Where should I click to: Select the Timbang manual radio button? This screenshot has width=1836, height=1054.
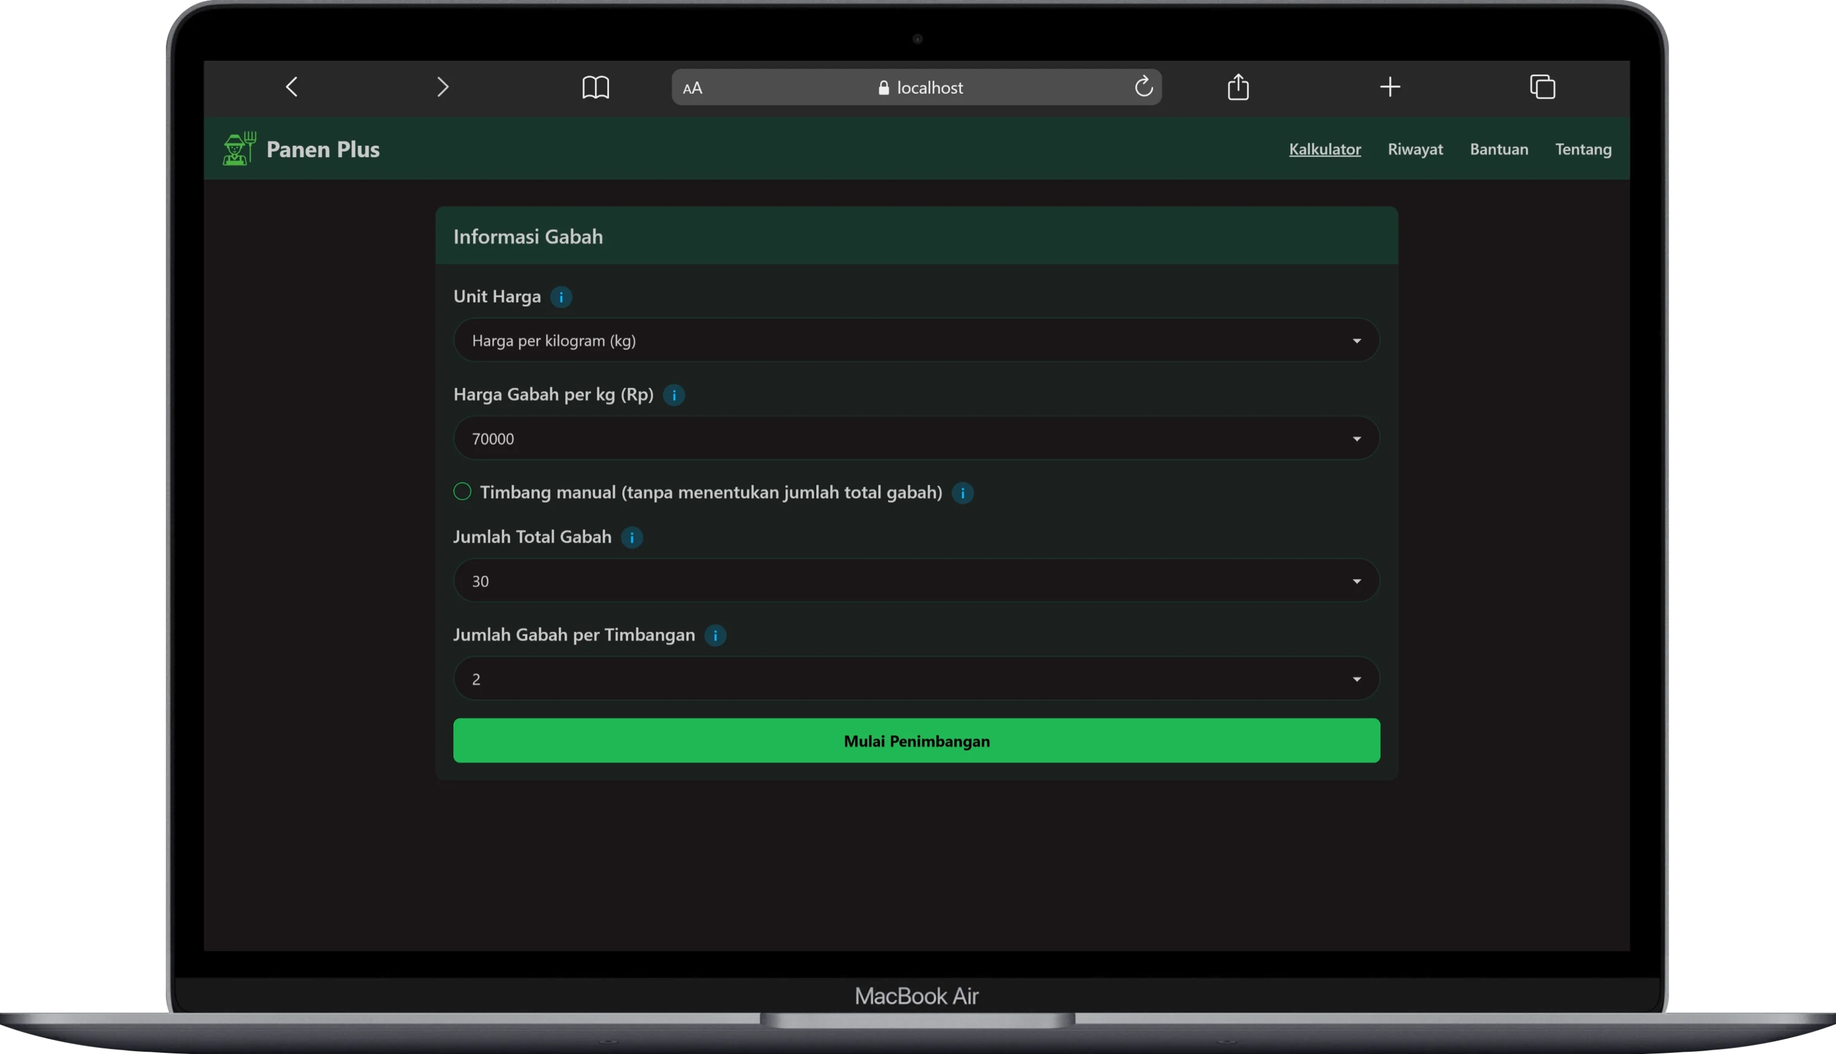click(461, 491)
